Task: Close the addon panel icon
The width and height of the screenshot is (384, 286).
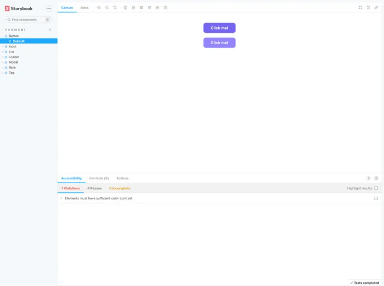Action: point(376,178)
